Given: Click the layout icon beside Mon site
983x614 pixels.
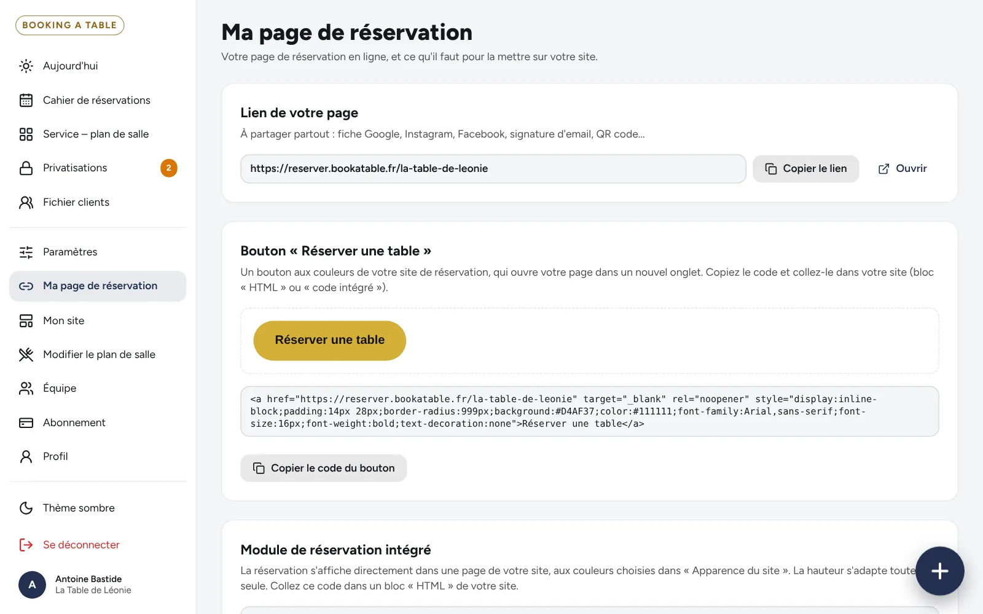Looking at the screenshot, I should (x=26, y=321).
